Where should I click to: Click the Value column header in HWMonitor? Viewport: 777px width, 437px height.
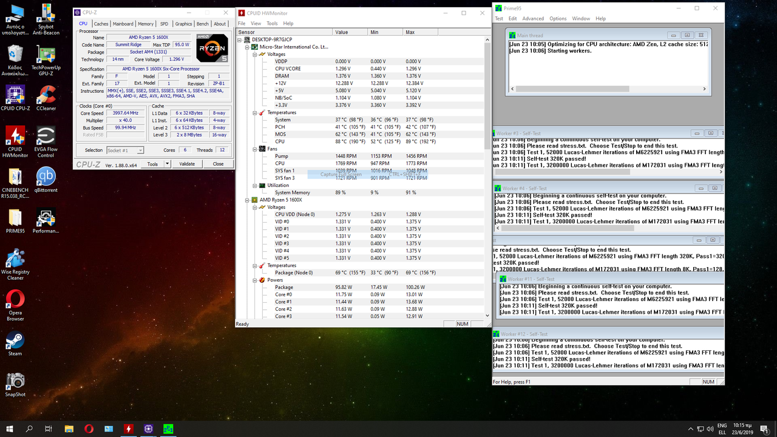(x=351, y=32)
